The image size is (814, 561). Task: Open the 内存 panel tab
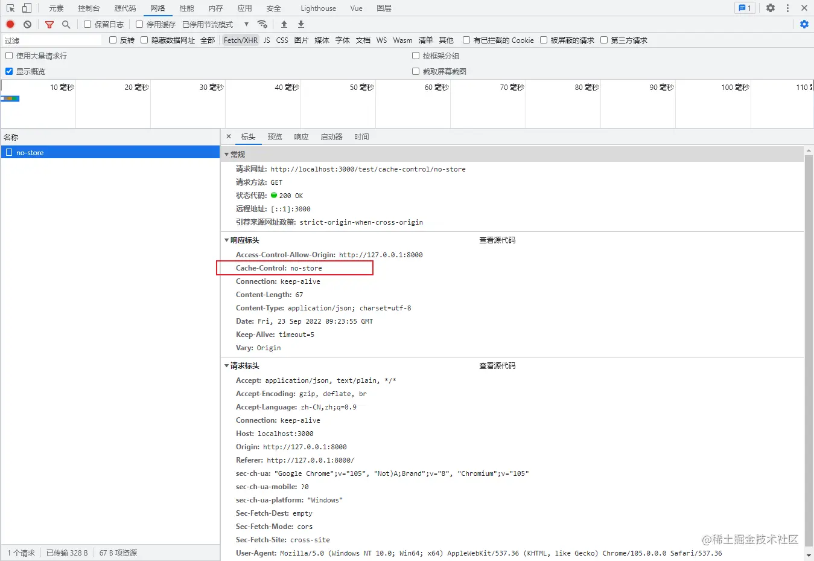tap(215, 8)
